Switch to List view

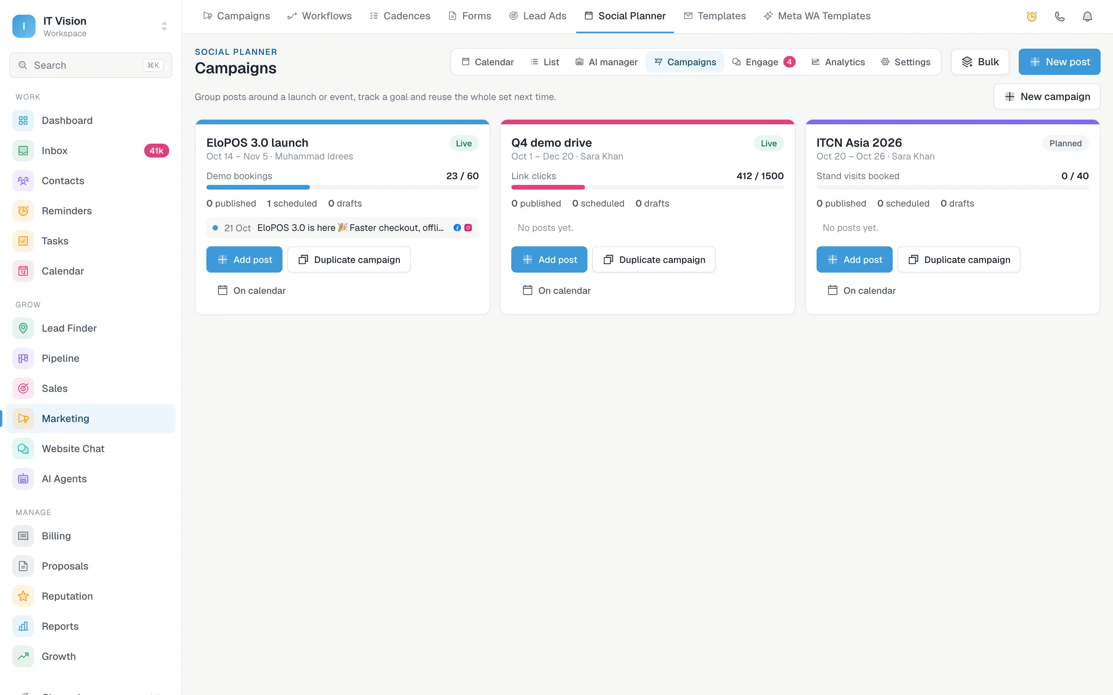pos(545,62)
